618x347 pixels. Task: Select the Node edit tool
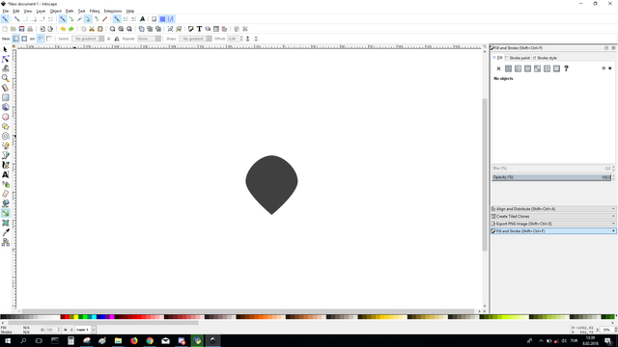pyautogui.click(x=5, y=59)
